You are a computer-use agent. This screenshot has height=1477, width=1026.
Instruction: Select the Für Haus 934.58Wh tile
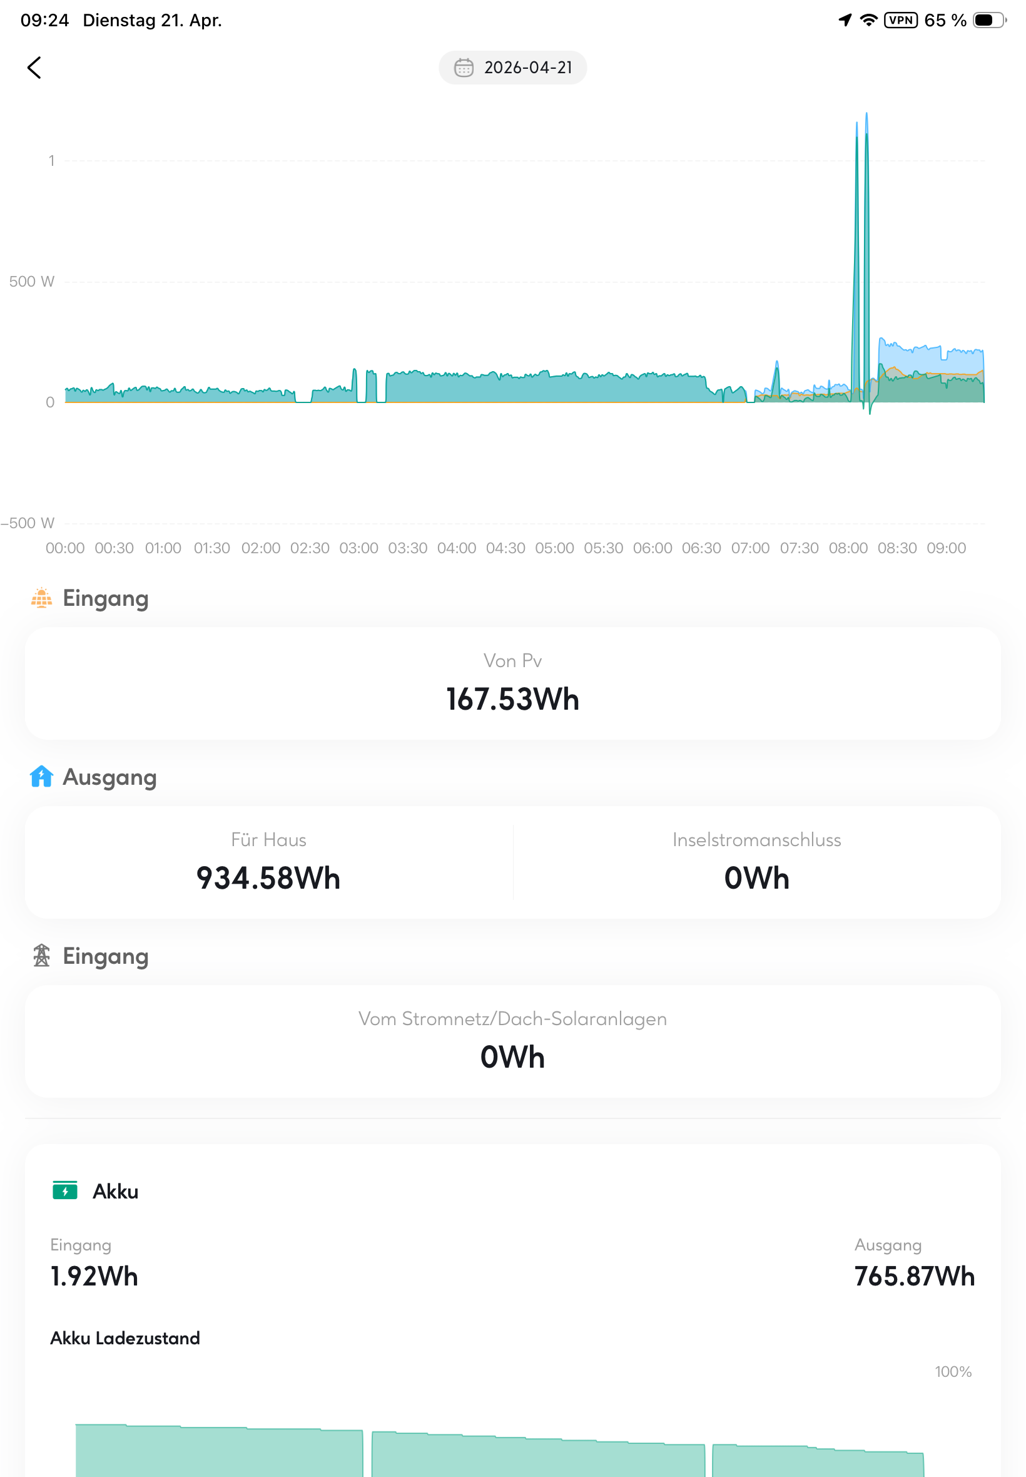[269, 862]
